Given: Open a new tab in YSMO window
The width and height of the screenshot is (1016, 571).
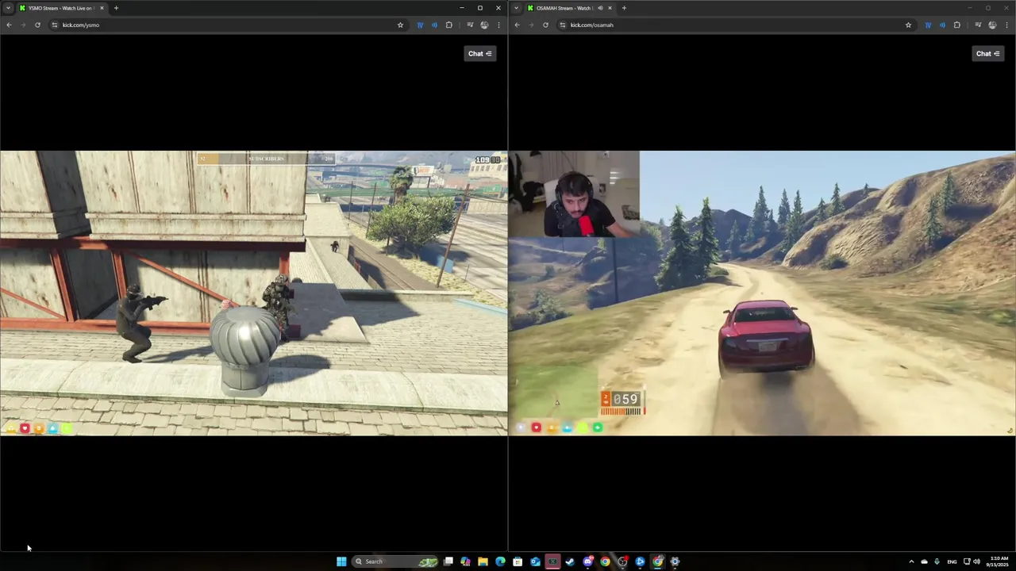Looking at the screenshot, I should coord(116,8).
